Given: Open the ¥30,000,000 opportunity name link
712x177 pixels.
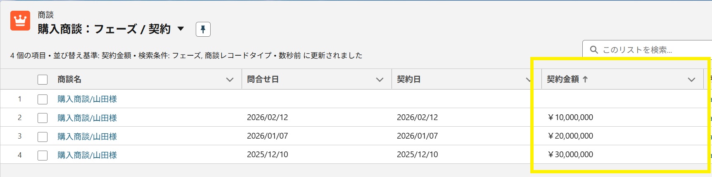Looking at the screenshot, I should [x=87, y=155].
